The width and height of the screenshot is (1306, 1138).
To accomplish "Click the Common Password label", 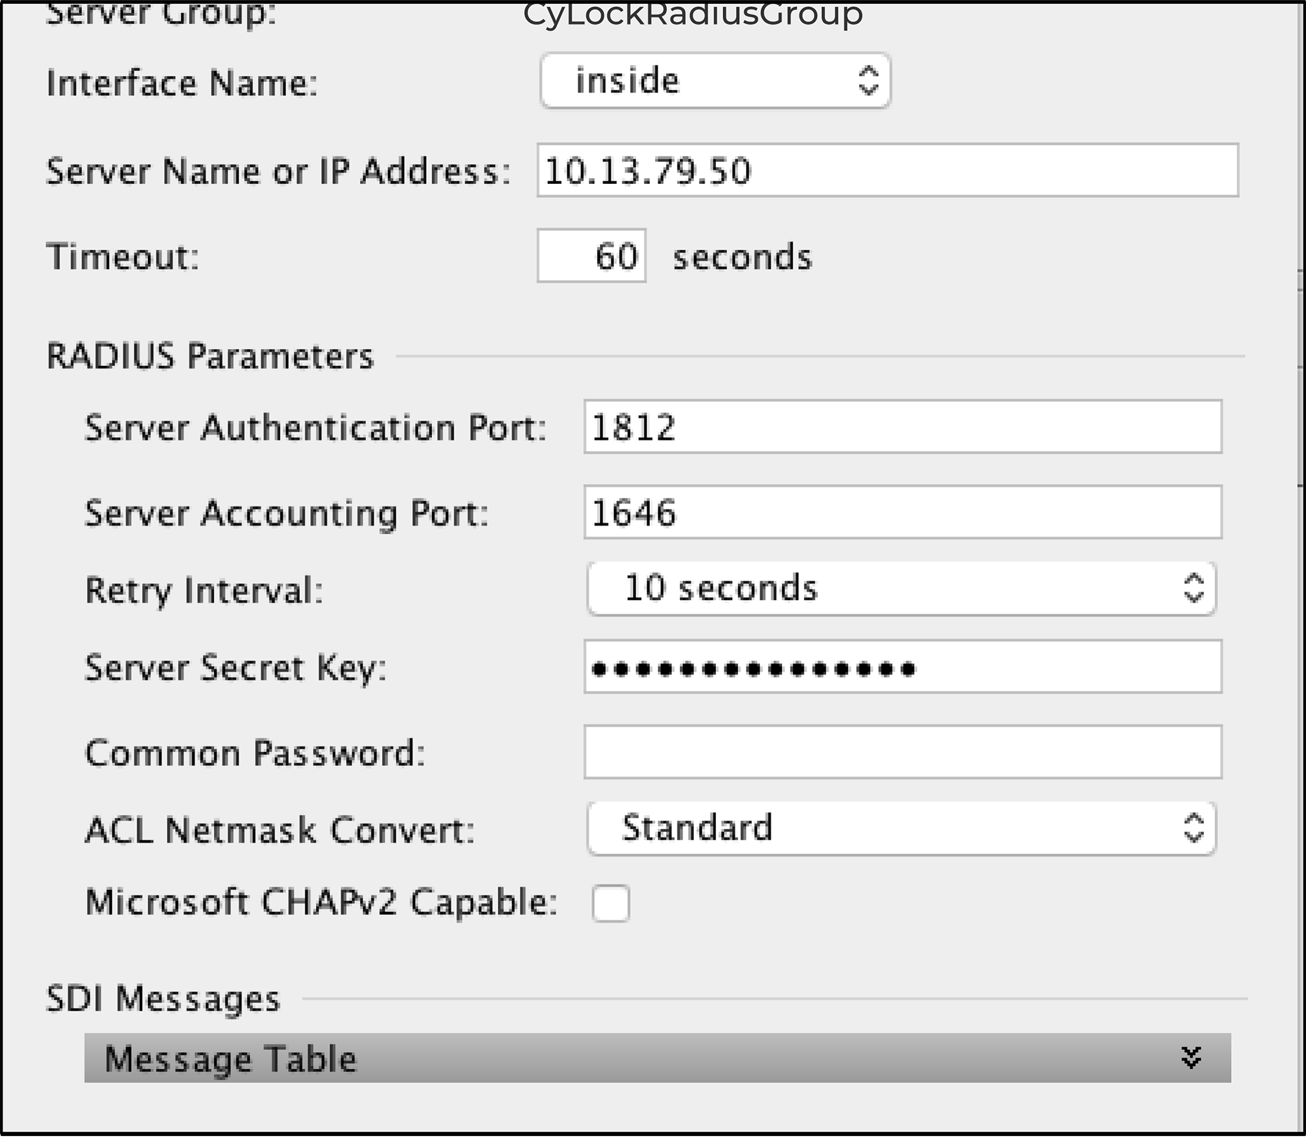I will [254, 753].
